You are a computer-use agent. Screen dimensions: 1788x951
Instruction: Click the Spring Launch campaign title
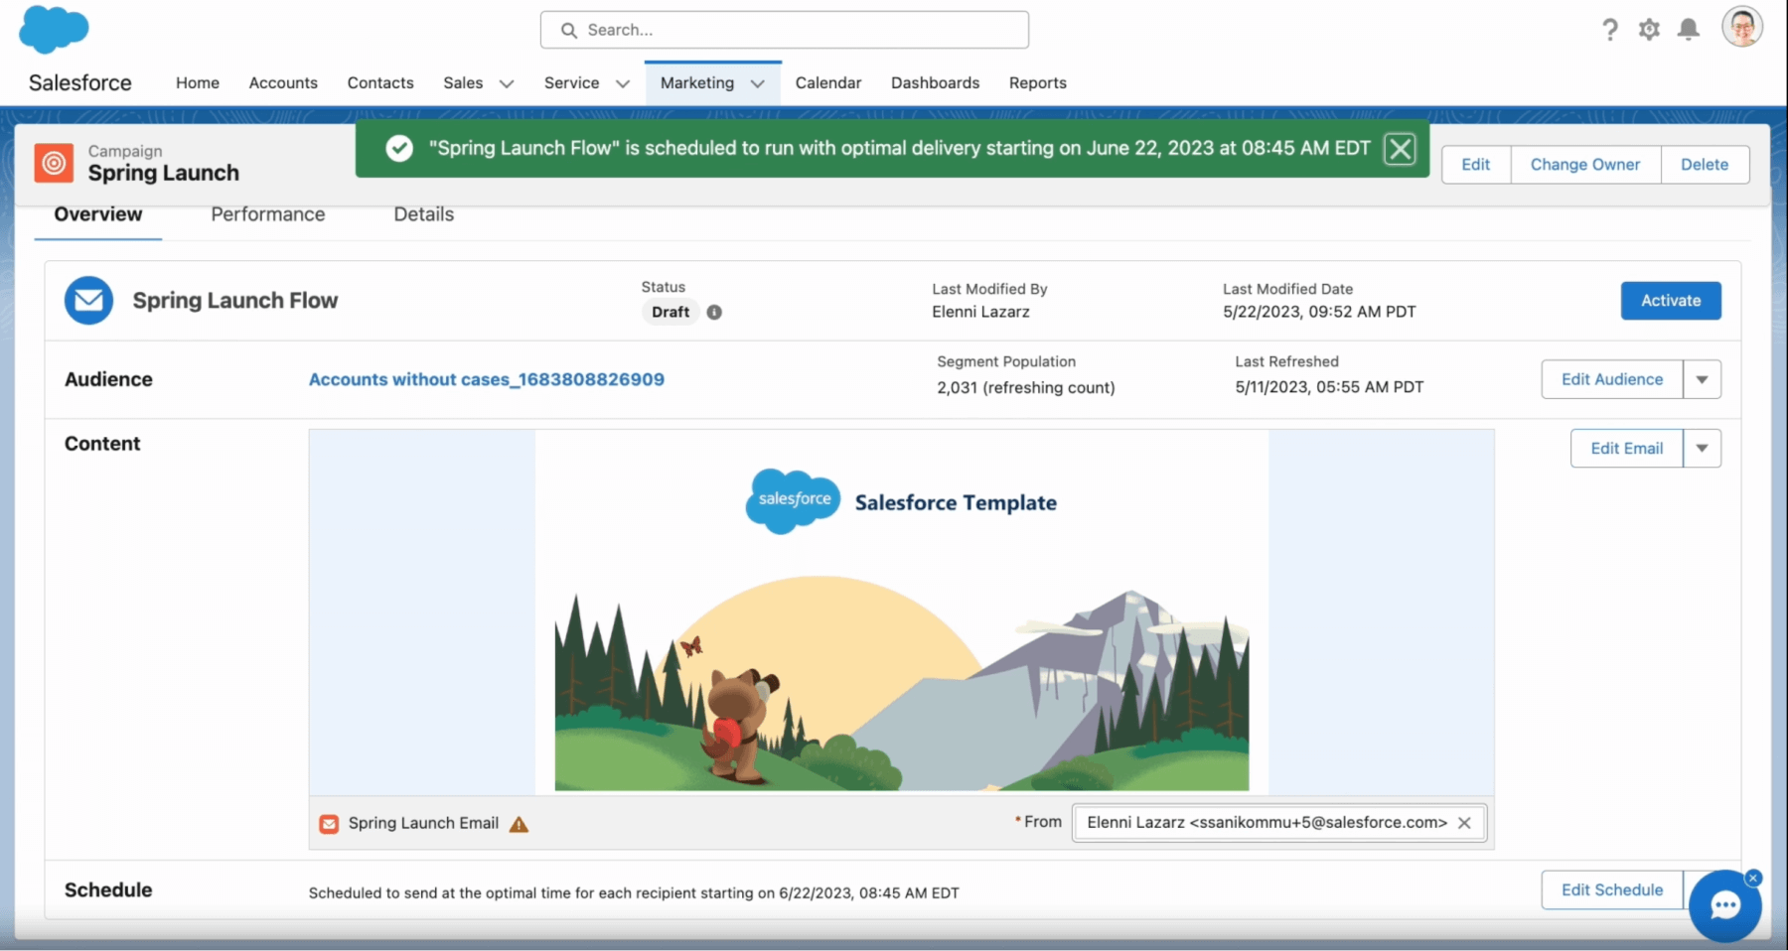tap(164, 174)
